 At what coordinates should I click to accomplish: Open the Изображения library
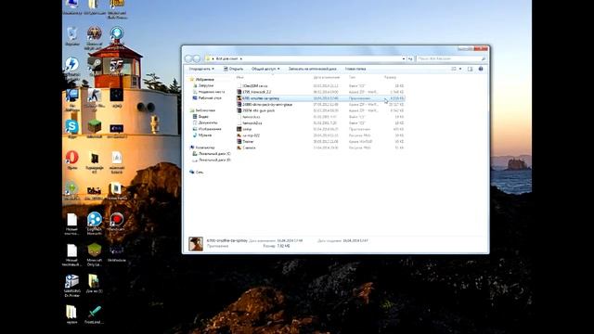(x=210, y=129)
